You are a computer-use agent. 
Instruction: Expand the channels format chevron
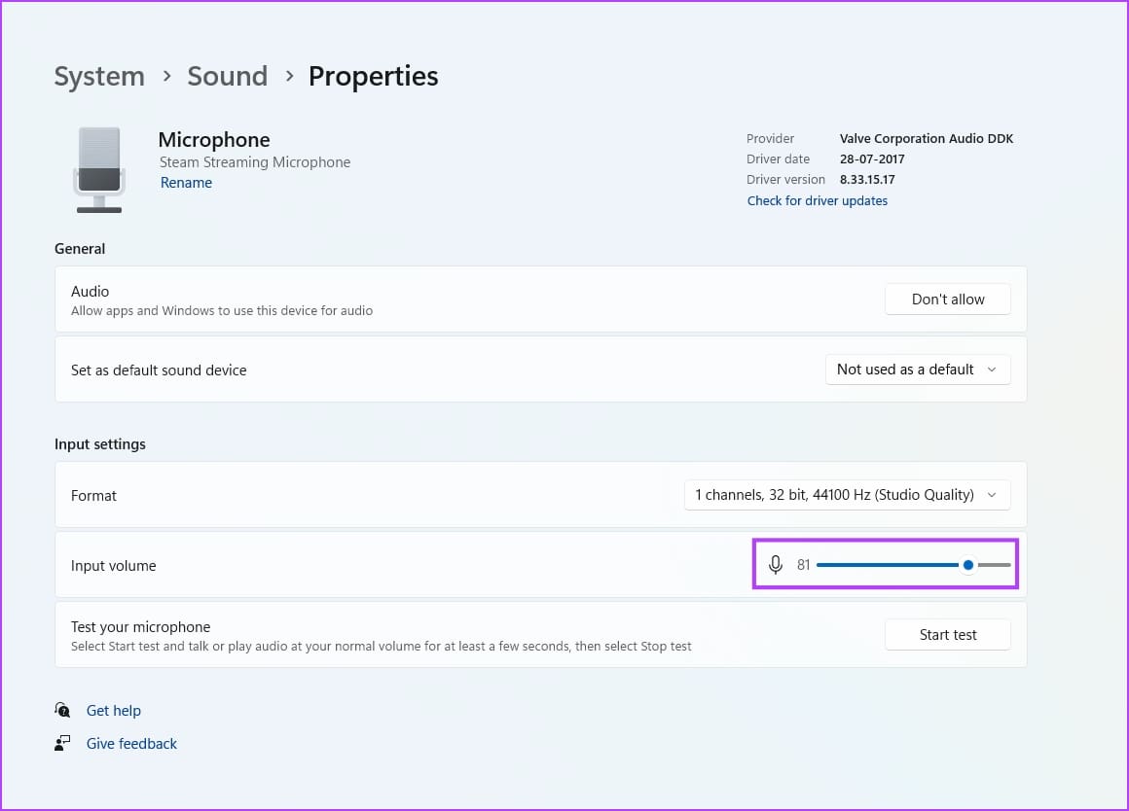992,495
